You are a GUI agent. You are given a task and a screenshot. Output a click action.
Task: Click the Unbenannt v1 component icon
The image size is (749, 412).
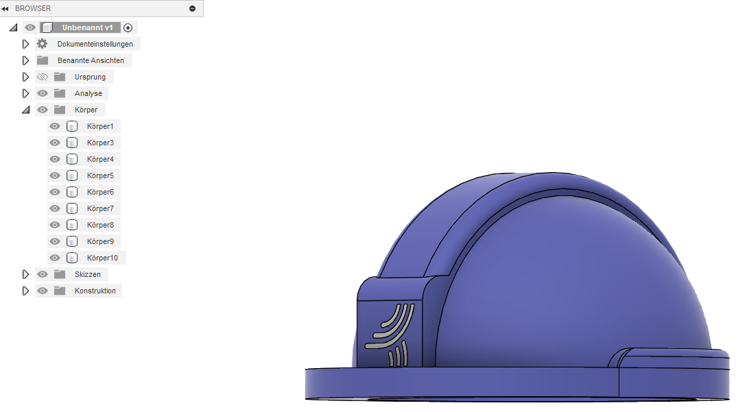[x=47, y=27]
